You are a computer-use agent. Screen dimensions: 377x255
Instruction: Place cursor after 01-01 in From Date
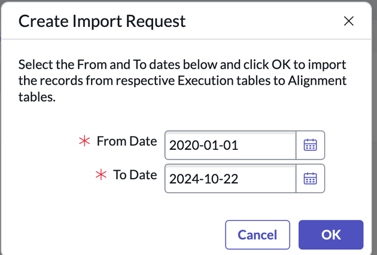[x=239, y=145]
